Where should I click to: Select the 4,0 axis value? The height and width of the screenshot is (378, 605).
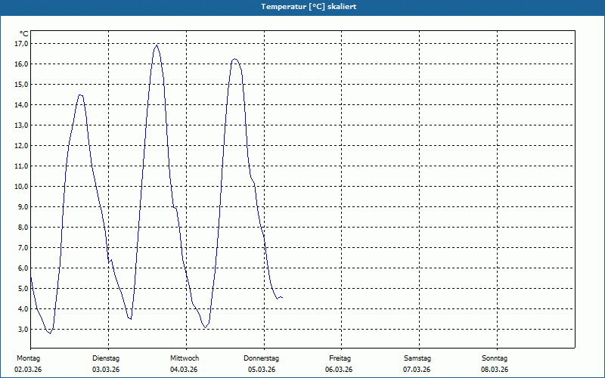23,309
